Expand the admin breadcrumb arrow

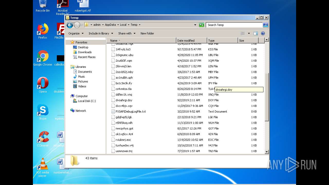[x=103, y=25]
